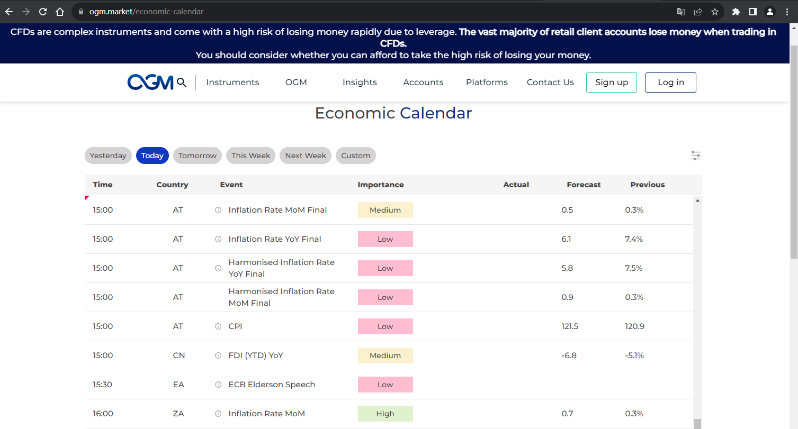
Task: Open the Instruments menu
Action: click(232, 83)
